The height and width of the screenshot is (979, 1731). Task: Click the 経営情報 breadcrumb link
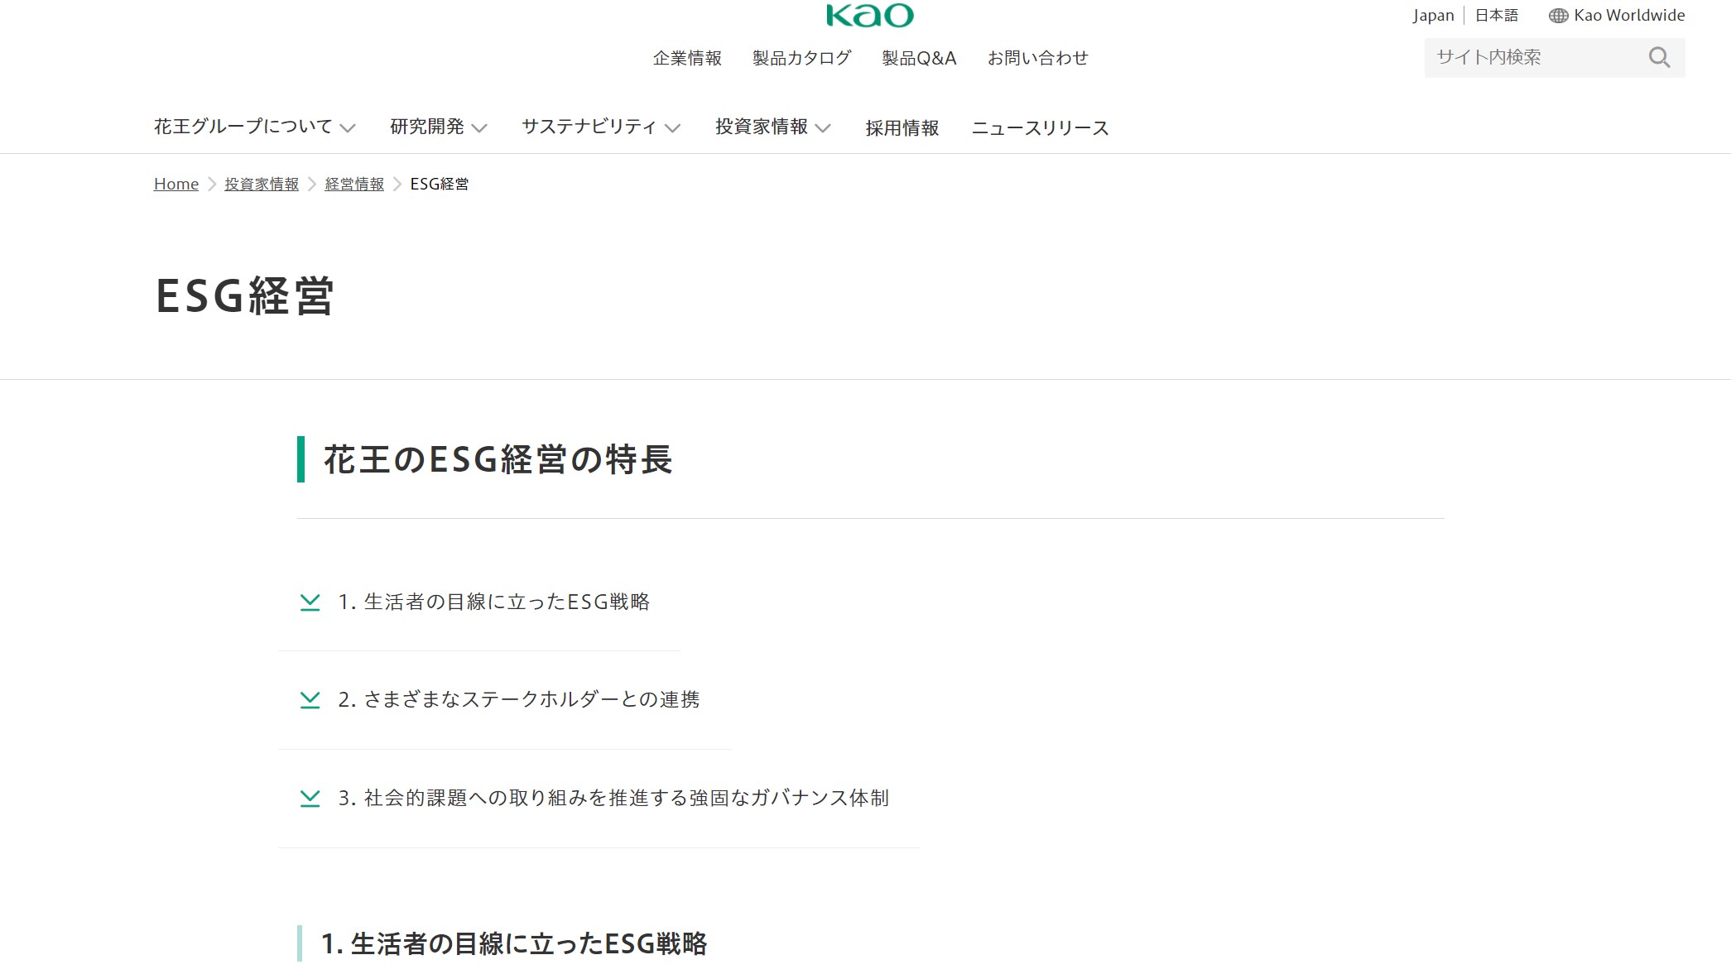pos(354,184)
